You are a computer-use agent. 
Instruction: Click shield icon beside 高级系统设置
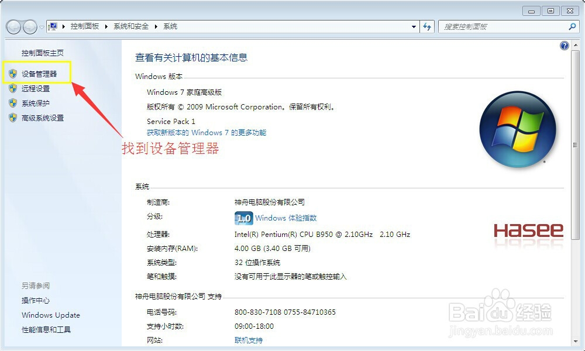13,118
